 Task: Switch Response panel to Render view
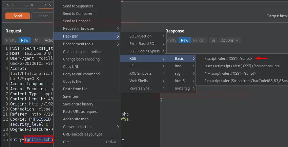tap(199, 40)
